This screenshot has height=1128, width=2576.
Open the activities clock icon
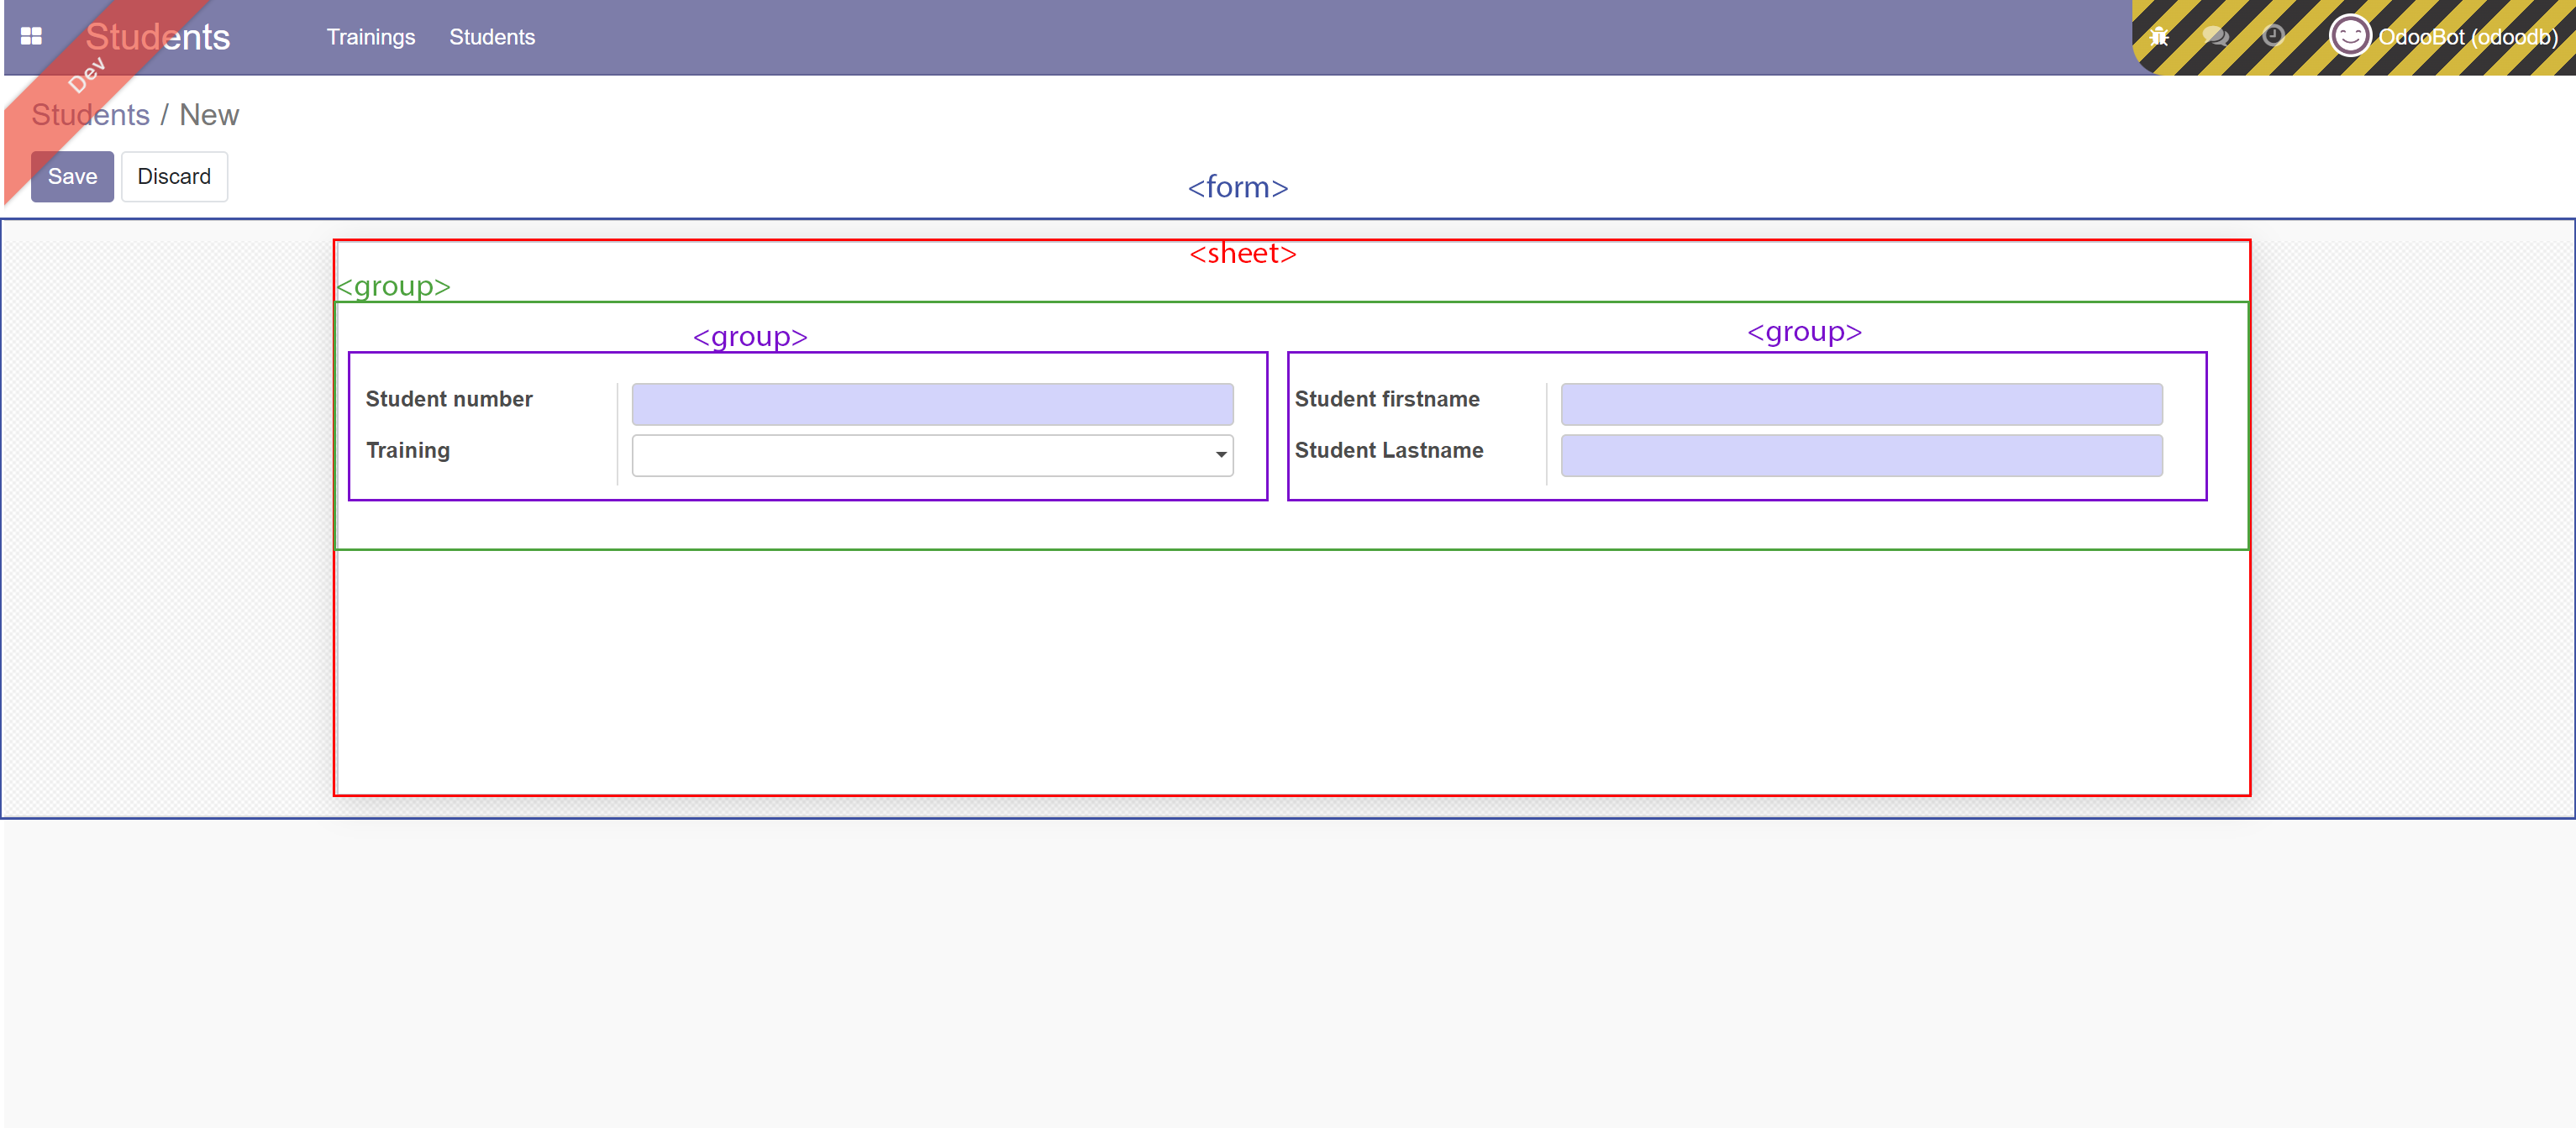coord(2273,37)
